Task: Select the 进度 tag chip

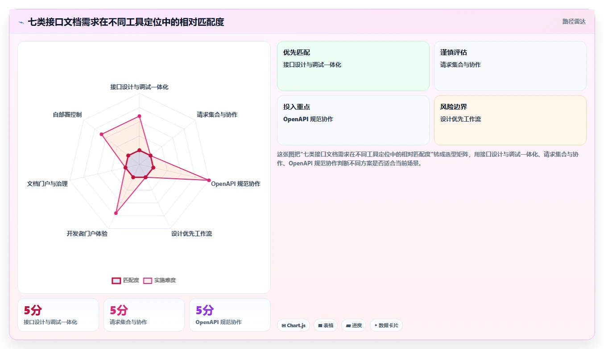Action: pos(354,325)
